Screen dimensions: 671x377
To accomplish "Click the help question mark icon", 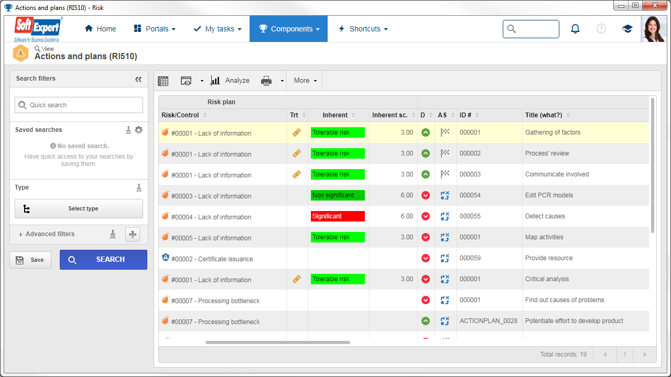I will pos(601,29).
